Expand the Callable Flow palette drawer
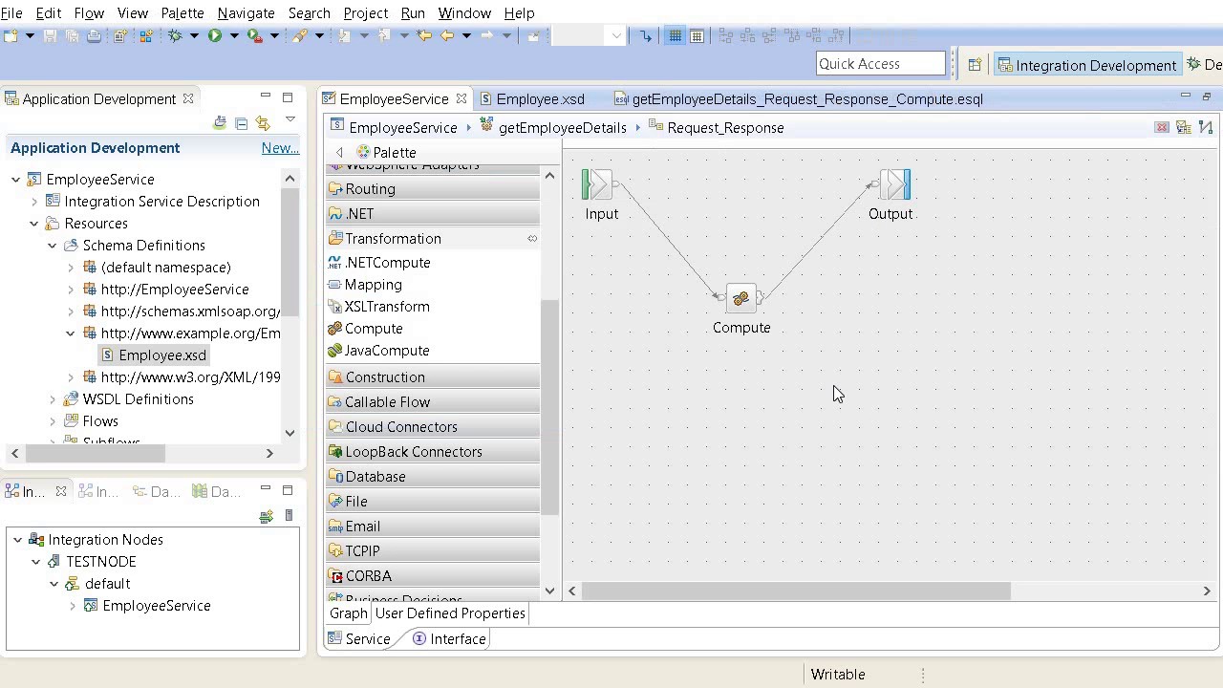This screenshot has width=1223, height=688. [x=433, y=402]
